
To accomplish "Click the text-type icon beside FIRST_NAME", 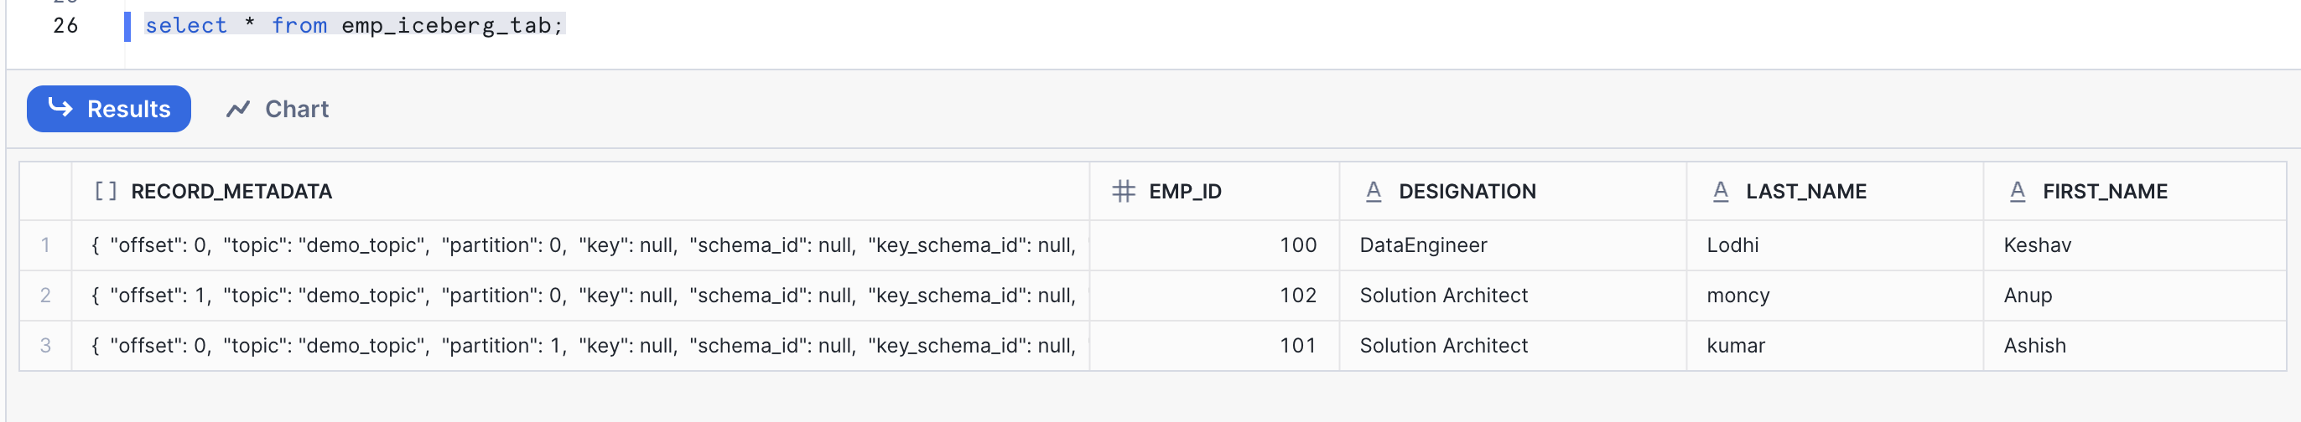I will [2017, 191].
